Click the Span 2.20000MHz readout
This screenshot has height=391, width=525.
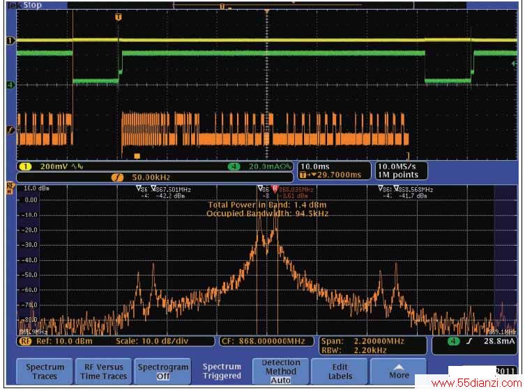pyautogui.click(x=363, y=341)
